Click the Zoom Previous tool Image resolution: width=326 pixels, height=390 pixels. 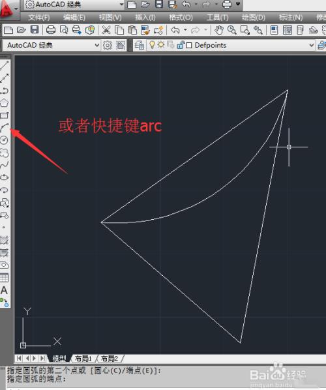tap(258, 30)
